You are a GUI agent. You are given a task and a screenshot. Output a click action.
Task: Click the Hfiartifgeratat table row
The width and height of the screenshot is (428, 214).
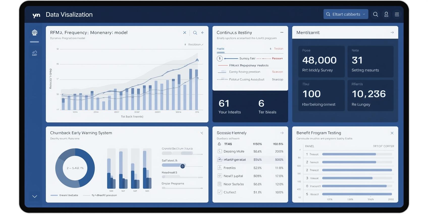(250, 159)
